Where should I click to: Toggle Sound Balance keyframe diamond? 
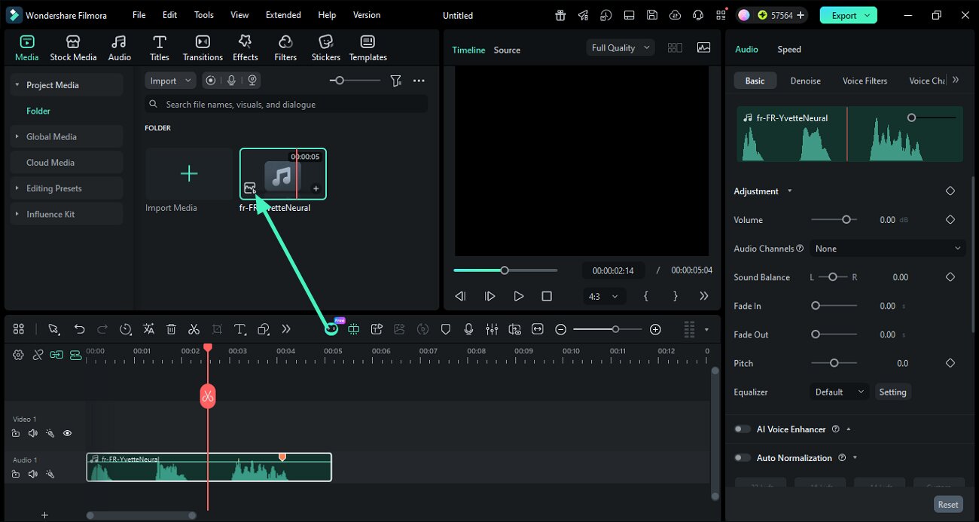(x=950, y=277)
